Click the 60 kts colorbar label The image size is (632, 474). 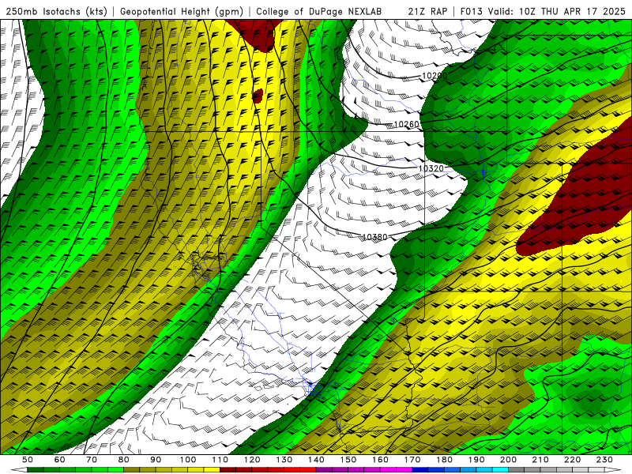click(x=59, y=460)
